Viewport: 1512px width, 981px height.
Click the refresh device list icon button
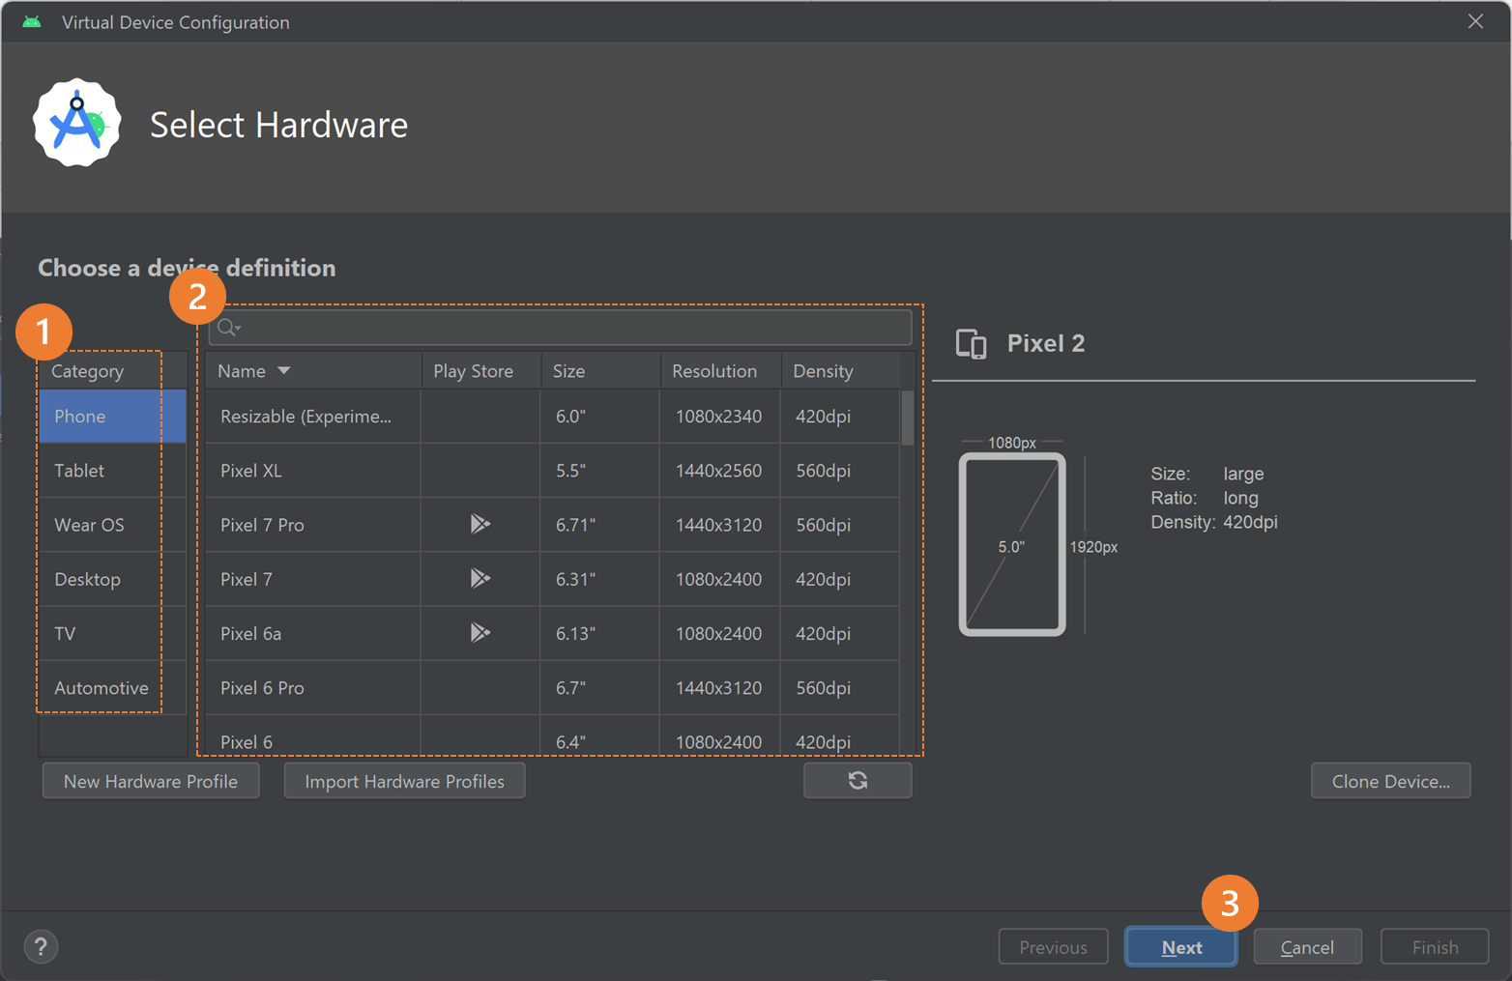pyautogui.click(x=858, y=781)
